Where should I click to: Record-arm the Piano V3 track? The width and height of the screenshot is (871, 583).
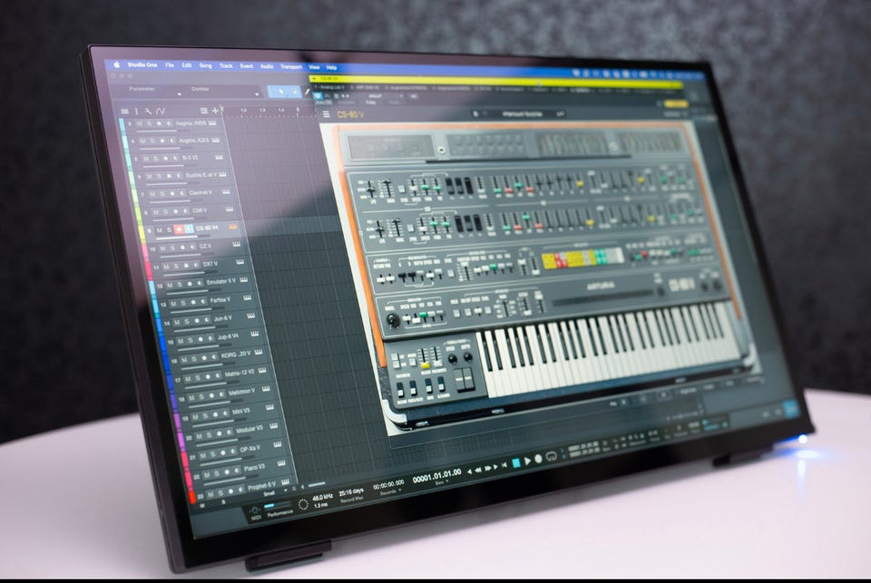click(227, 471)
